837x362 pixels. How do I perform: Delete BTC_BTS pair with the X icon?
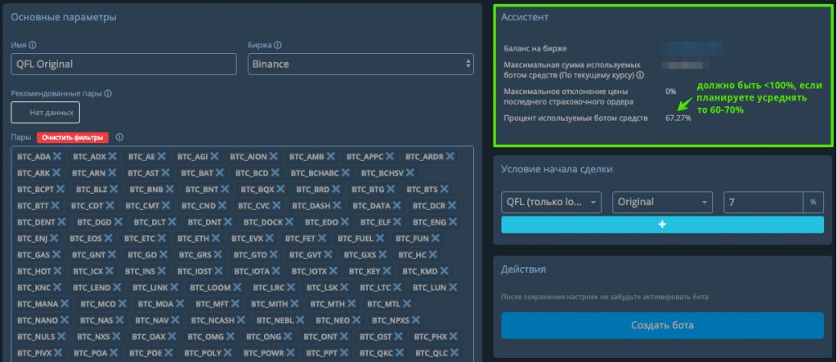pyautogui.click(x=444, y=189)
